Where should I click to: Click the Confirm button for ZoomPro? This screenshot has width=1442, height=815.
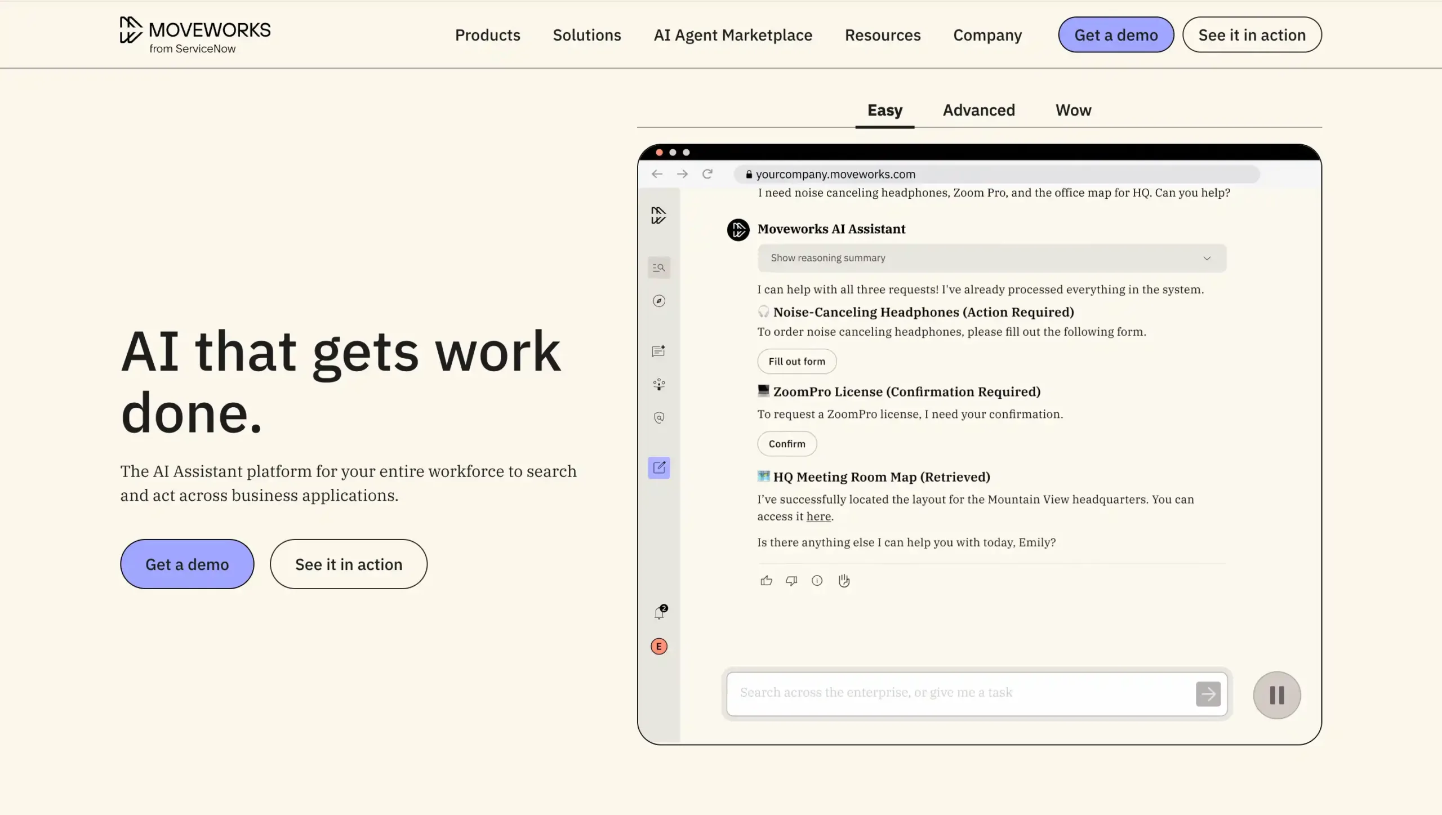(x=787, y=444)
